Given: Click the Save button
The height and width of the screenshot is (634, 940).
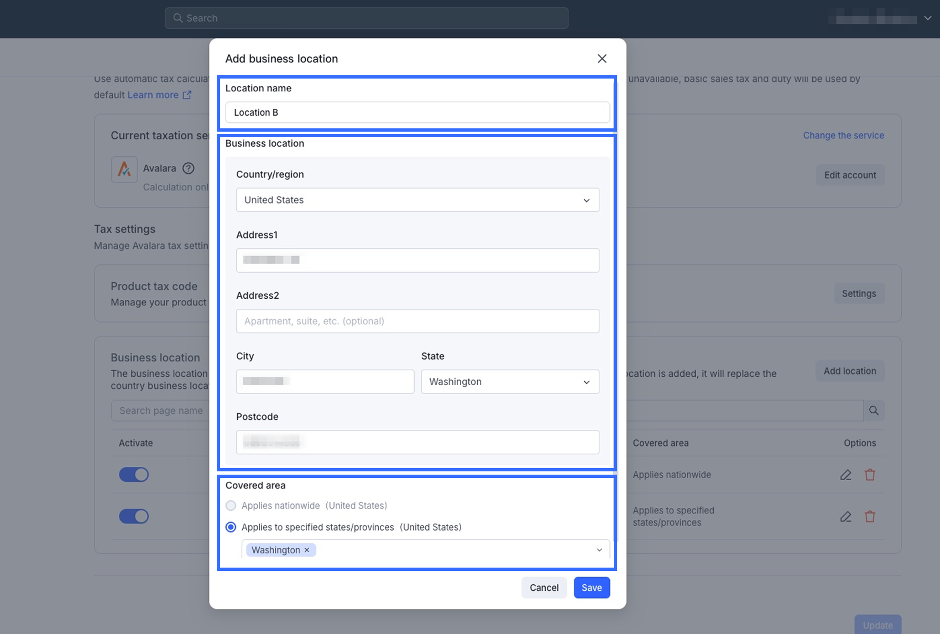Looking at the screenshot, I should (592, 588).
